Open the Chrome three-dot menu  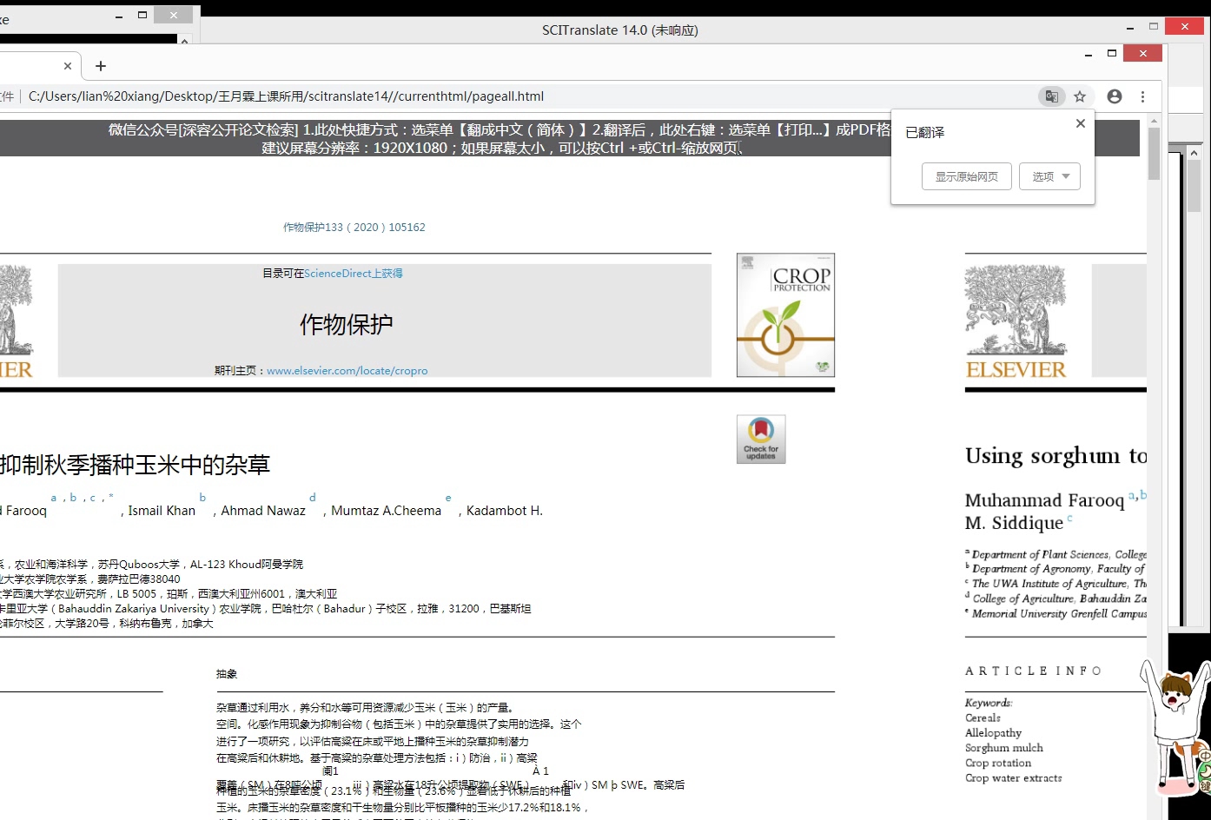(1143, 96)
